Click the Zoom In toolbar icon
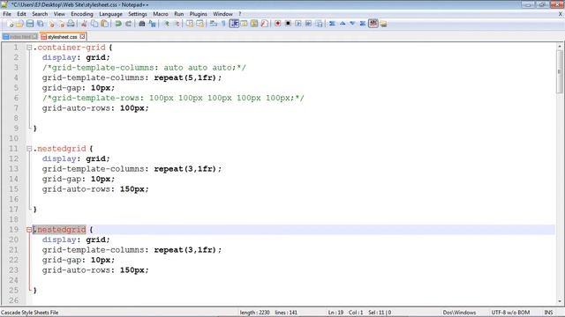Image resolution: width=565 pixels, height=317 pixels. 166,24
